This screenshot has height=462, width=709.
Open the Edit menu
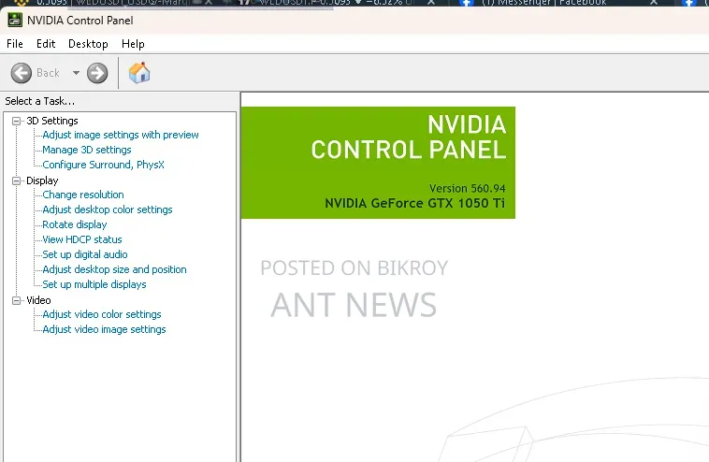46,44
